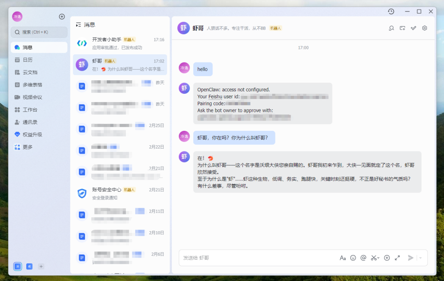The height and width of the screenshot is (281, 444).
Task: Expand message input to fullscreen
Action: pos(397,258)
